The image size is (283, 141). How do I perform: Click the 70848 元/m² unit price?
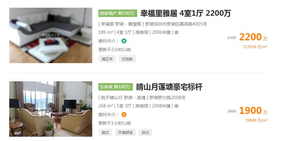256,120
